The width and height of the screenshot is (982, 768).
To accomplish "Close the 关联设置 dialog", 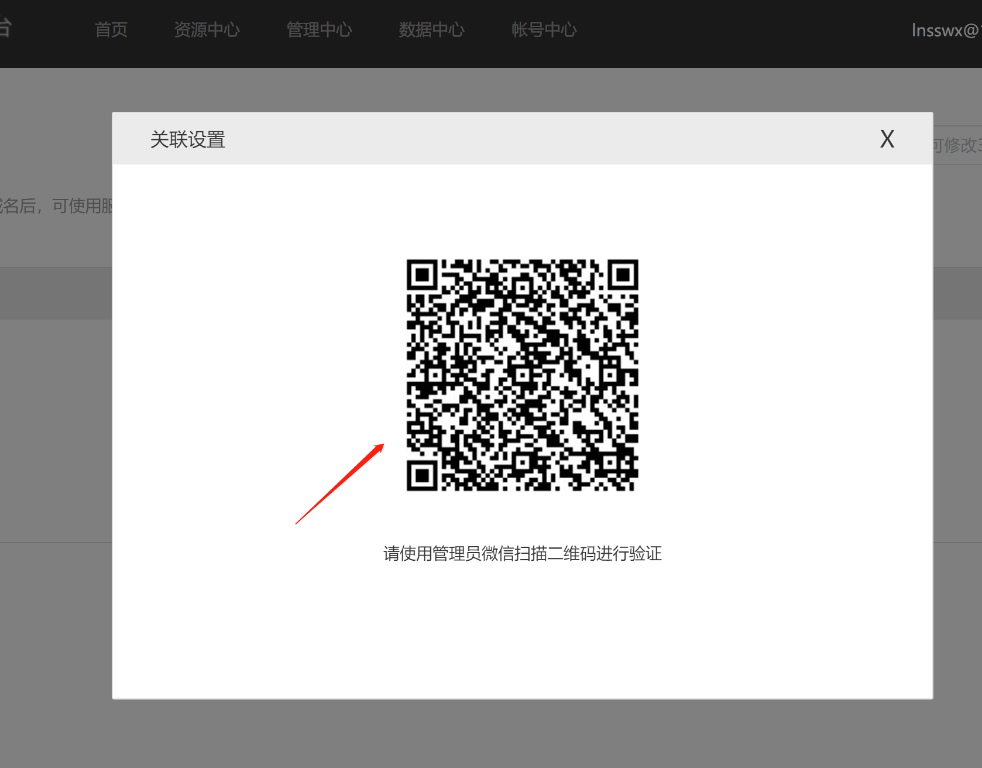I will point(887,139).
